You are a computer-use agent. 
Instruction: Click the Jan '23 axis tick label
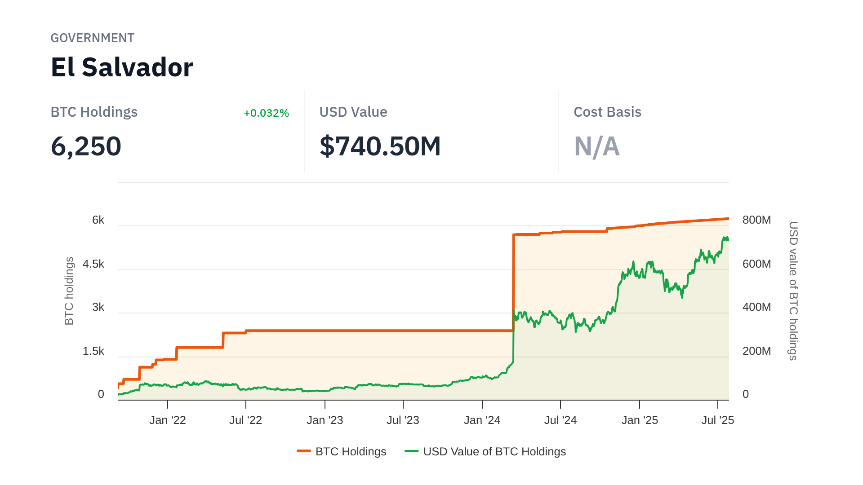pyautogui.click(x=325, y=420)
